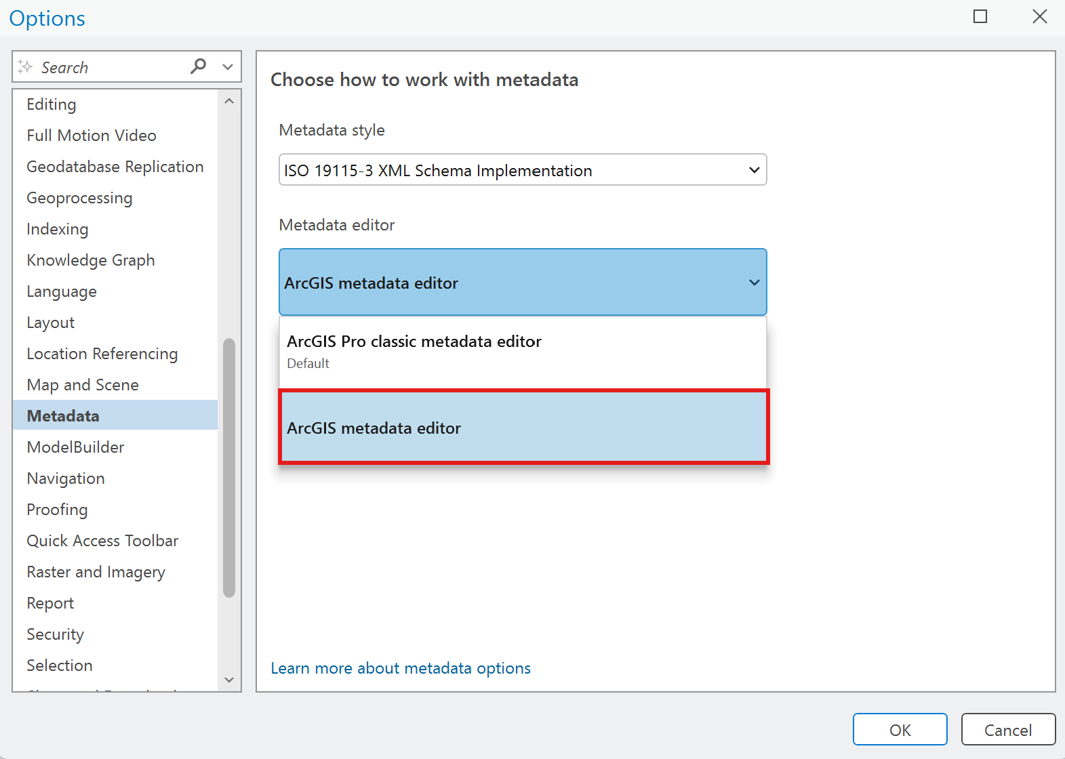
Task: Go to Security options
Action: (x=115, y=634)
